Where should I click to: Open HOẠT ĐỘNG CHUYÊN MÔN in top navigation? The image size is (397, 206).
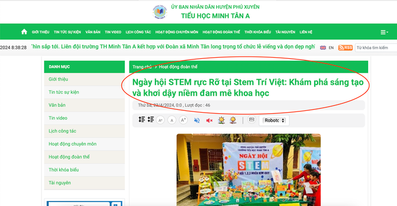(x=177, y=32)
